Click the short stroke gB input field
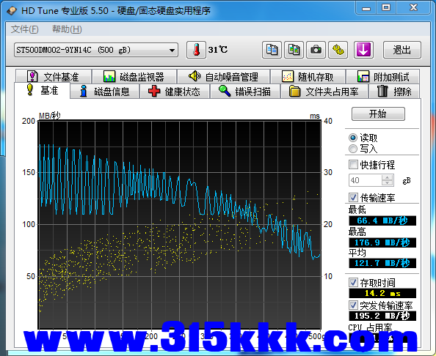Screen dimensions: 436x356 [366, 180]
